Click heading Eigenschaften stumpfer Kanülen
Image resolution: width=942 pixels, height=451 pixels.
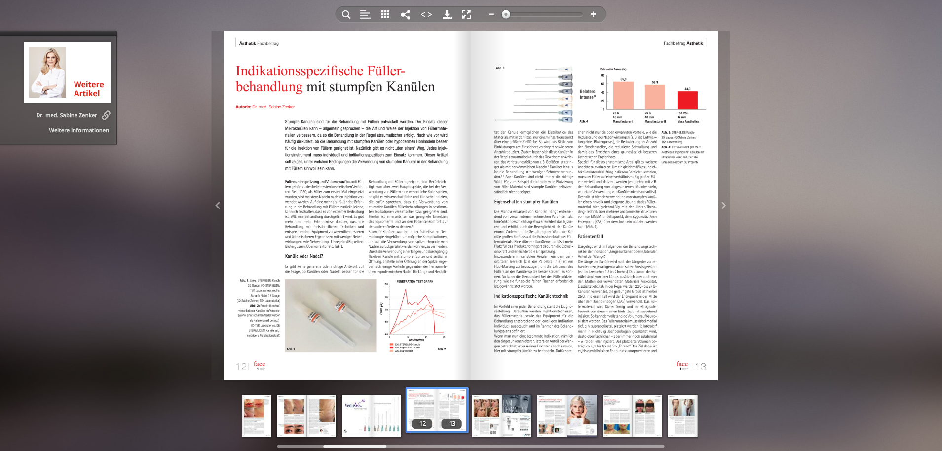[x=526, y=202]
